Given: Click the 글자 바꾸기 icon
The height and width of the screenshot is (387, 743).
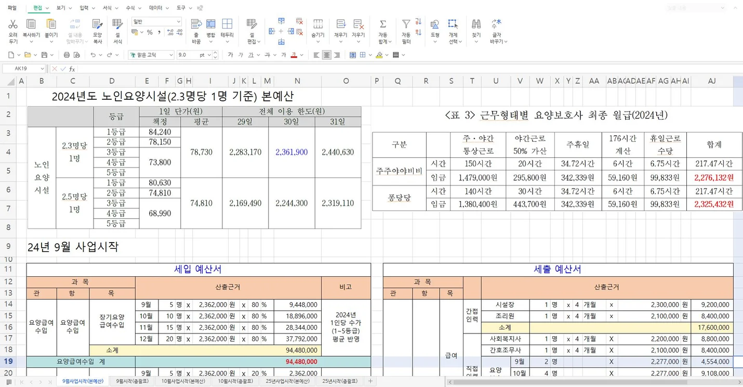Looking at the screenshot, I should 497,24.
